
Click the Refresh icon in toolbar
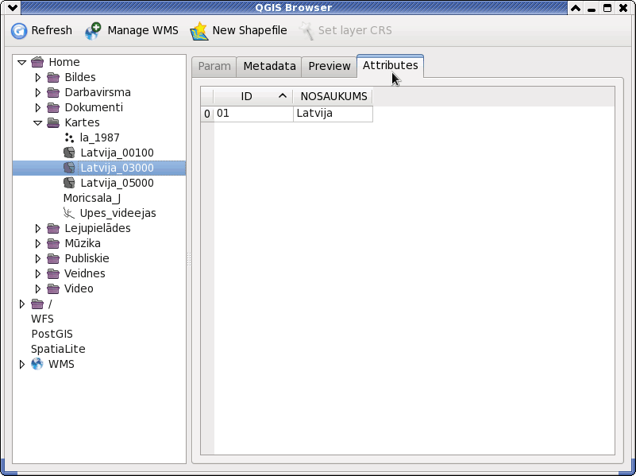[x=18, y=31]
